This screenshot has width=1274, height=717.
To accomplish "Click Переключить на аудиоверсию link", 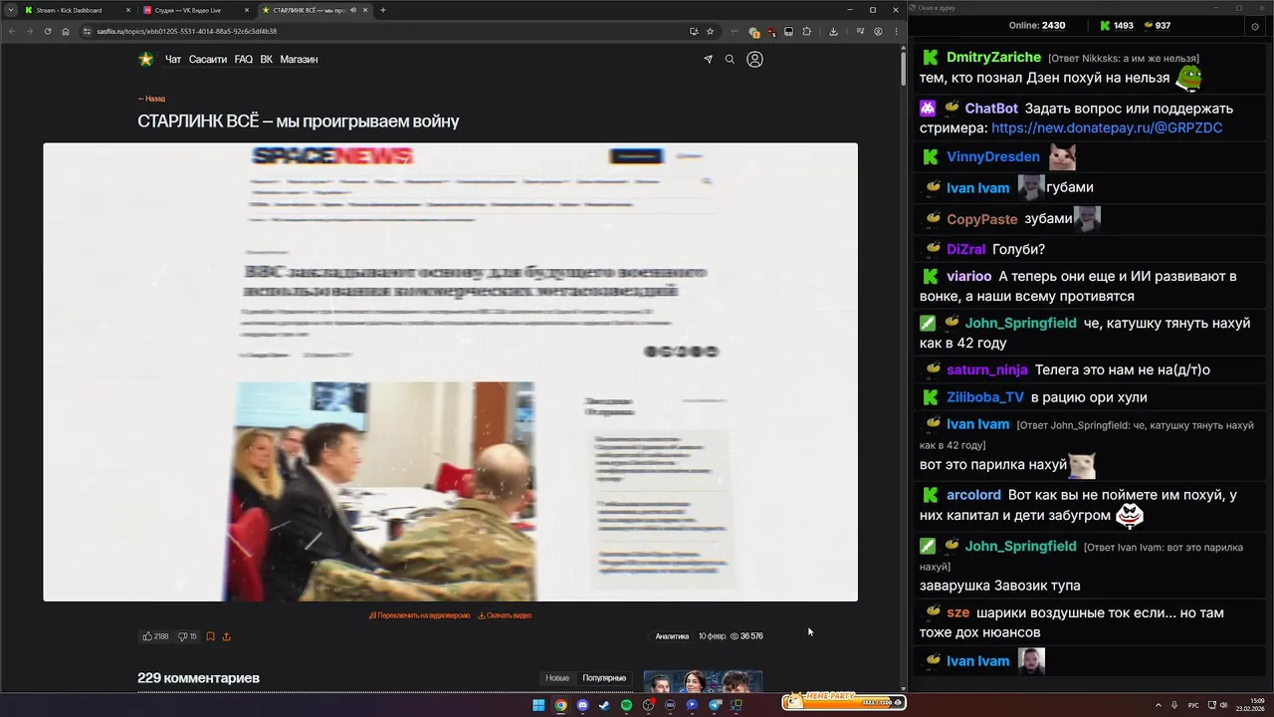I will pyautogui.click(x=419, y=615).
